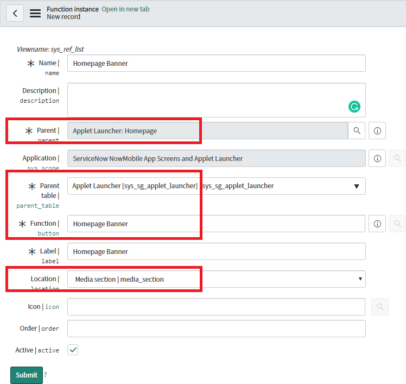
Task: Click the 'Function instance' title text
Action: pyautogui.click(x=73, y=9)
